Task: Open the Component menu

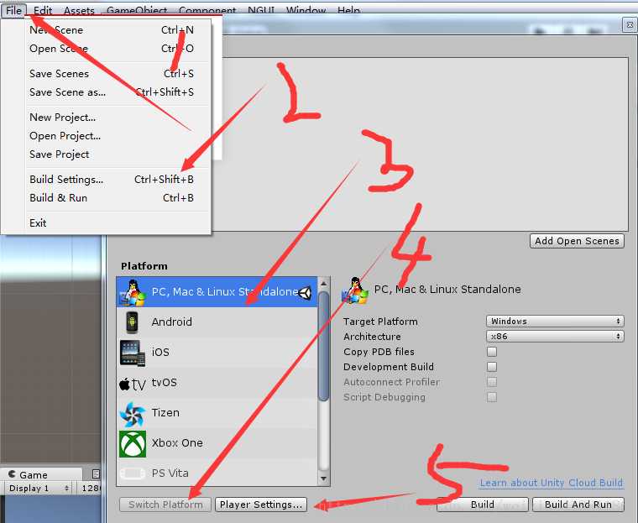Action: click(x=207, y=10)
